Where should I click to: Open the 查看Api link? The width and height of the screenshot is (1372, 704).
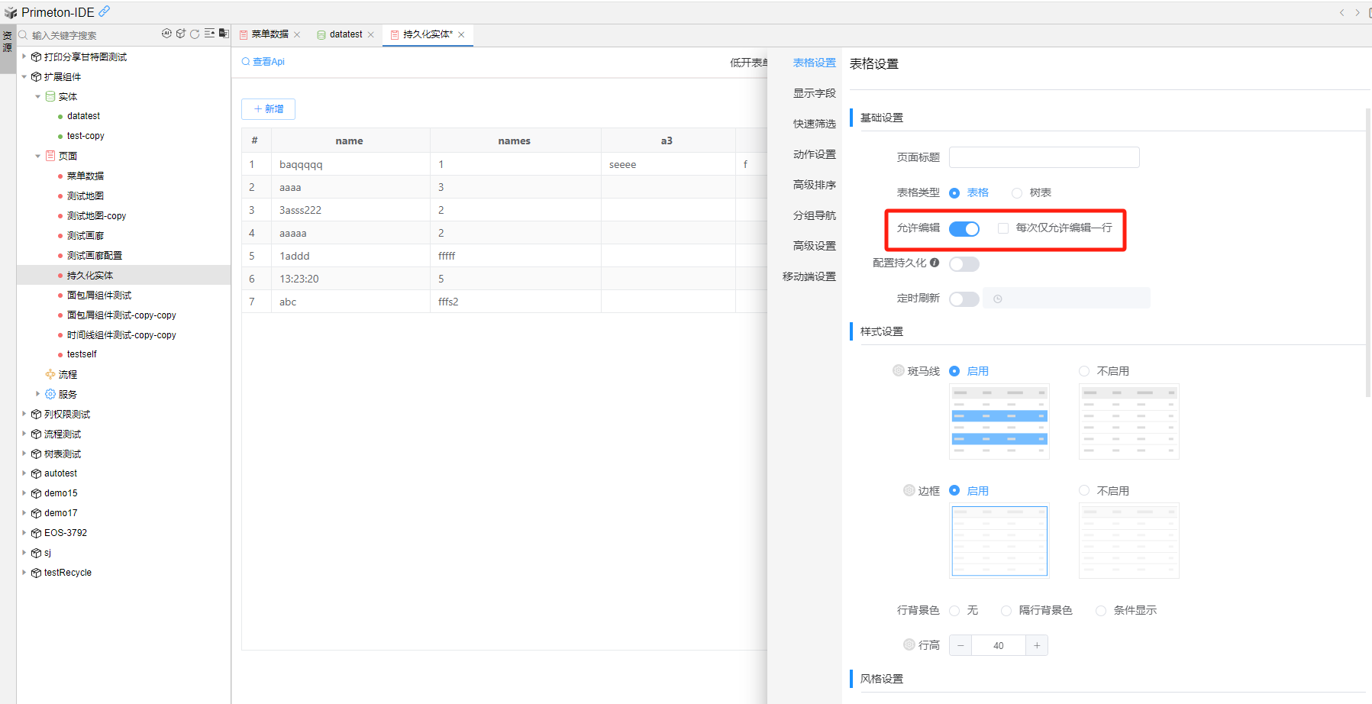pyautogui.click(x=263, y=62)
